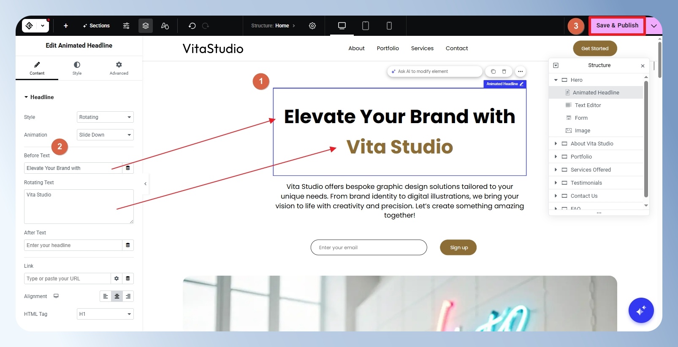Duplicate element using copy icon
The height and width of the screenshot is (347, 678).
[493, 71]
